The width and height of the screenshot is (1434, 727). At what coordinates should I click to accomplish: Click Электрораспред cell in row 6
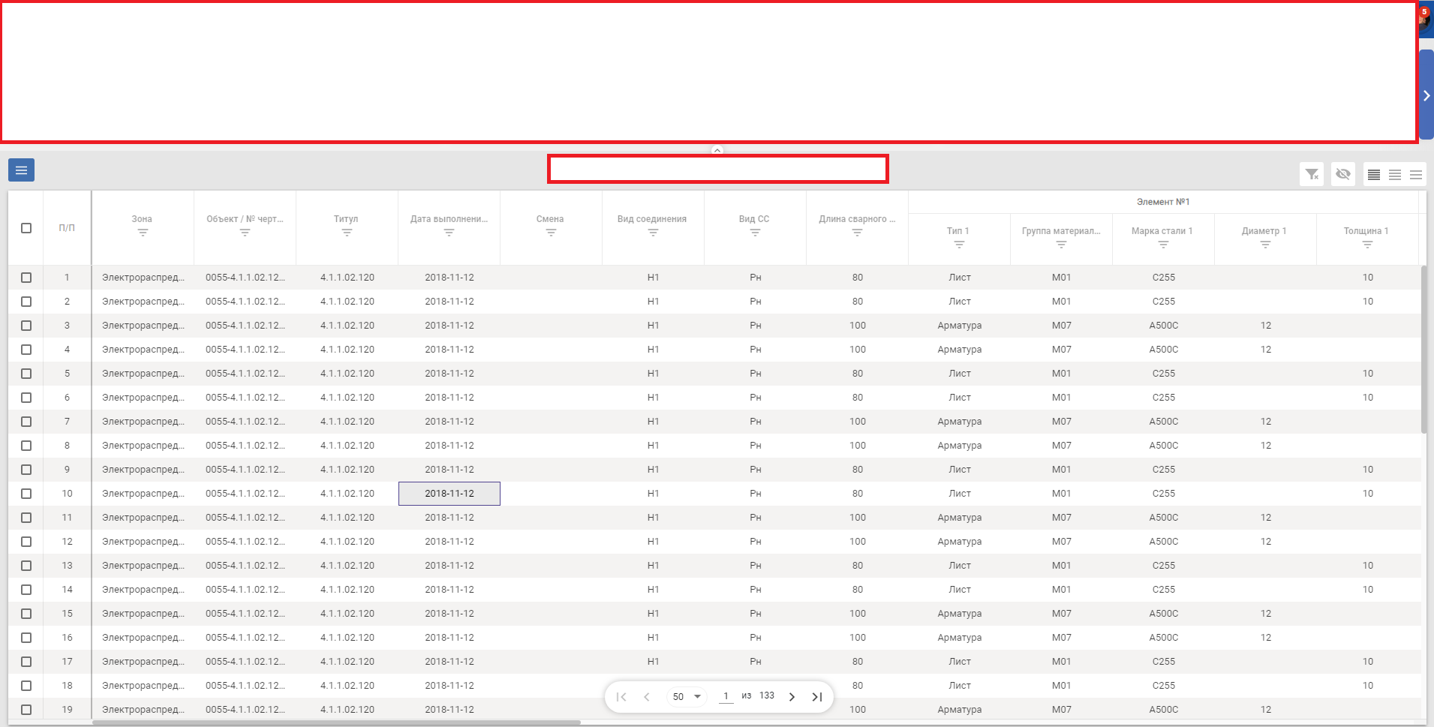point(143,398)
